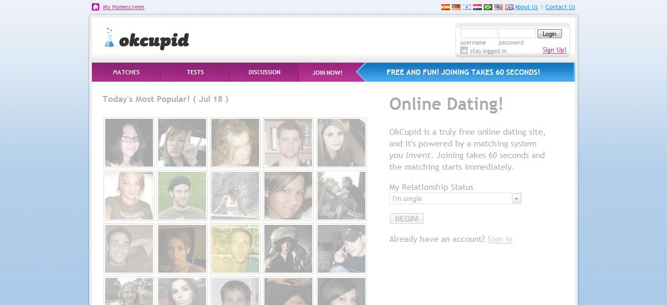667x305 pixels.
Task: Follow the Sign Up! link
Action: (x=554, y=50)
